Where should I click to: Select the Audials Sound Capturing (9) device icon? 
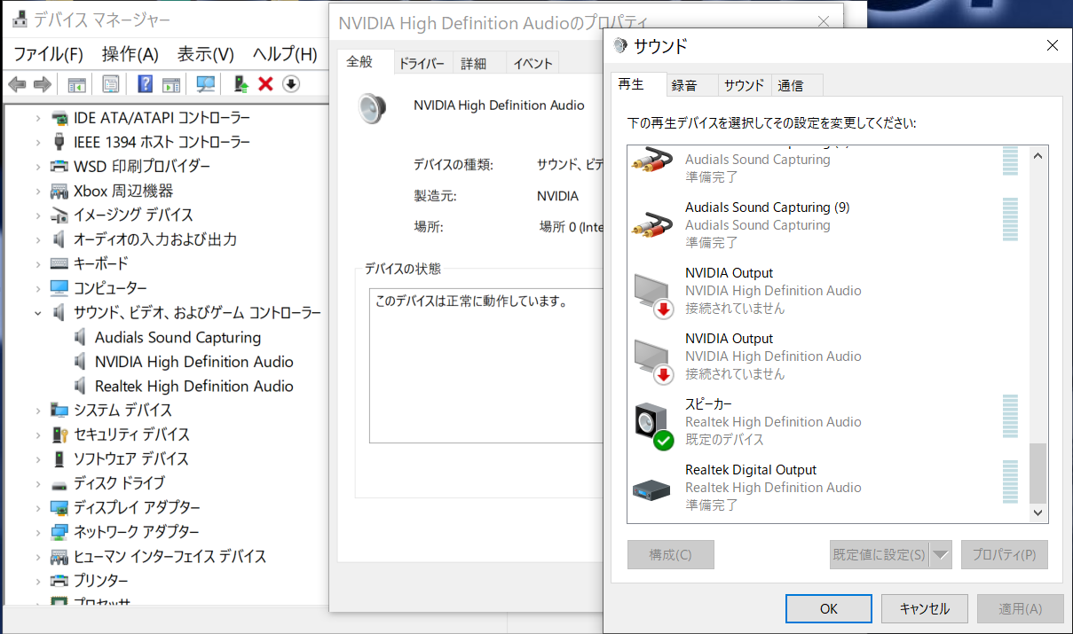[652, 224]
